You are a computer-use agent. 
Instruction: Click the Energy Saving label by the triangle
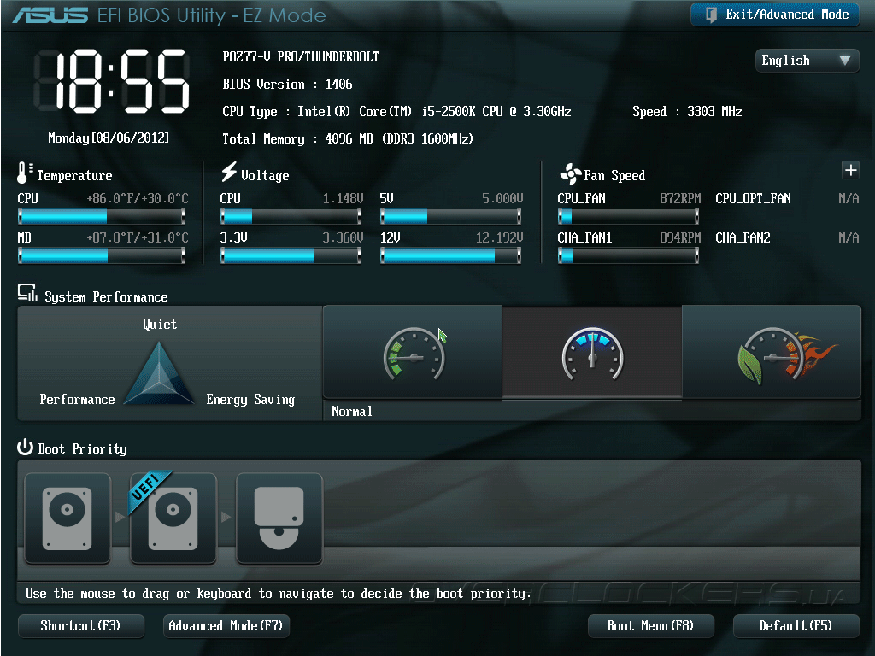point(250,400)
